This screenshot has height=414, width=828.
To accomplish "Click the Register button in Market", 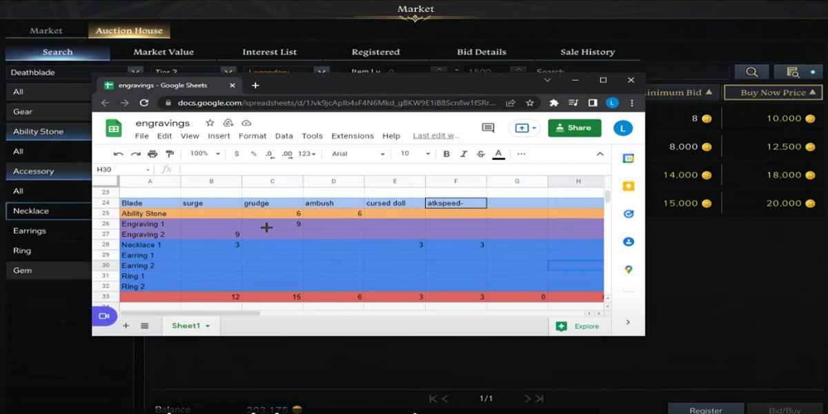I will coord(706,410).
